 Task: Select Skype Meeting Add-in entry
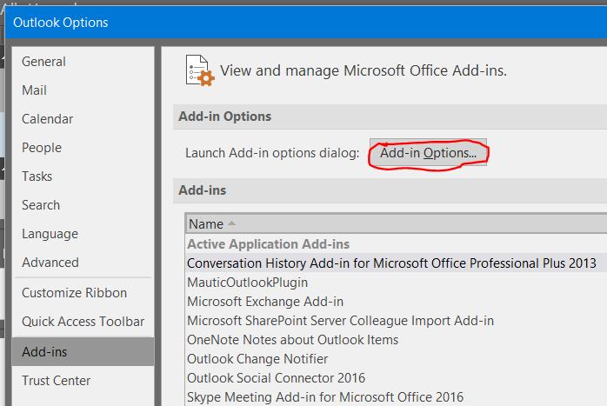coord(325,397)
